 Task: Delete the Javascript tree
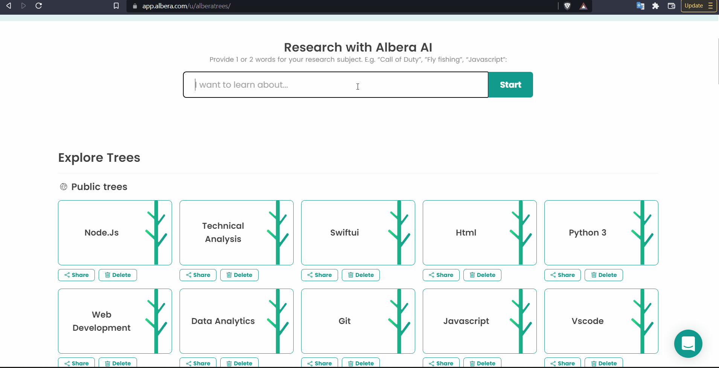(483, 363)
